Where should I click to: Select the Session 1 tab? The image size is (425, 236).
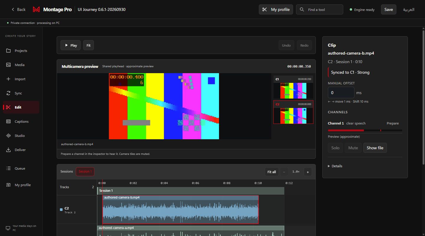pos(85,171)
